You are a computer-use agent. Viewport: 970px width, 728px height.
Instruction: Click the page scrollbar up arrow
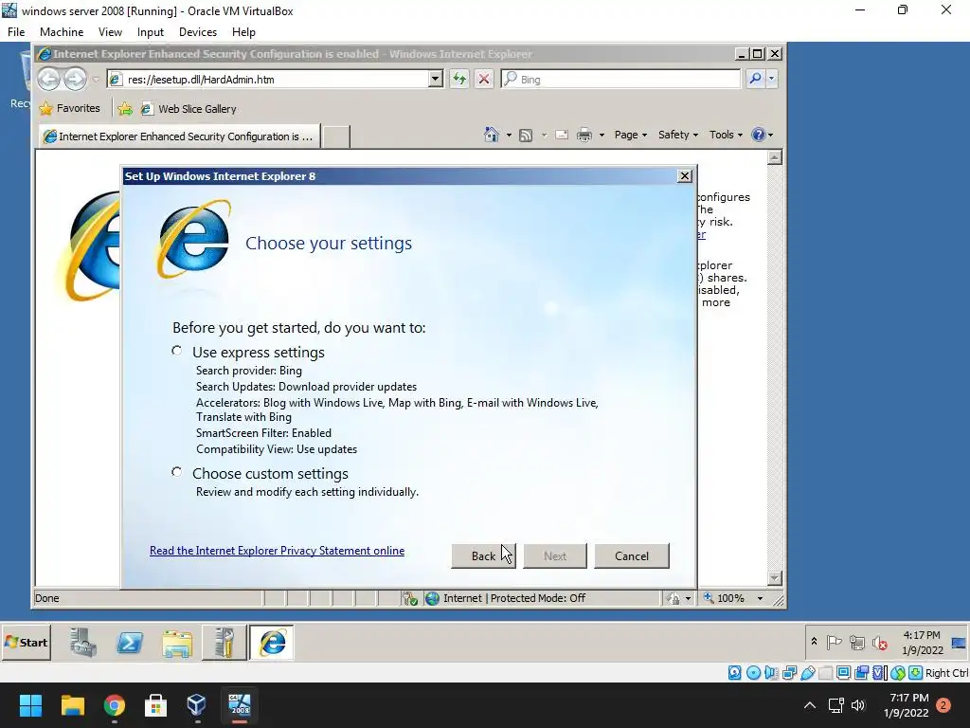coord(775,157)
